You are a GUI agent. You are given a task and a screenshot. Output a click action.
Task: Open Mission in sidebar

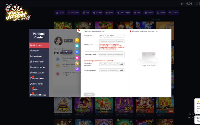[39, 89]
